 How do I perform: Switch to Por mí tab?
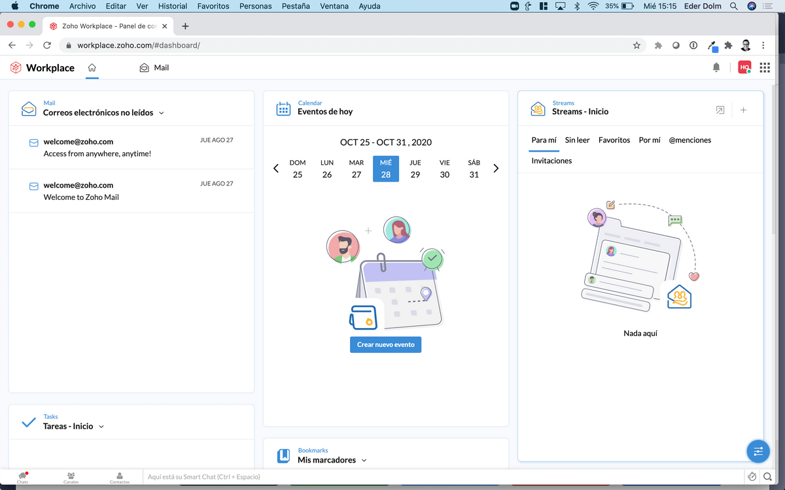pyautogui.click(x=650, y=140)
